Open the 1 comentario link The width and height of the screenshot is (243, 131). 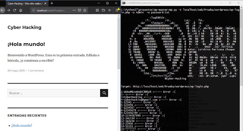coord(36,70)
